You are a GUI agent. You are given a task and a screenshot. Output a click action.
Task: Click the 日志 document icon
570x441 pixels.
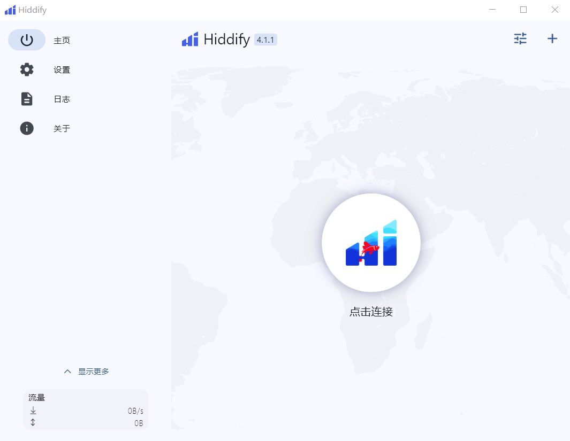pos(27,99)
